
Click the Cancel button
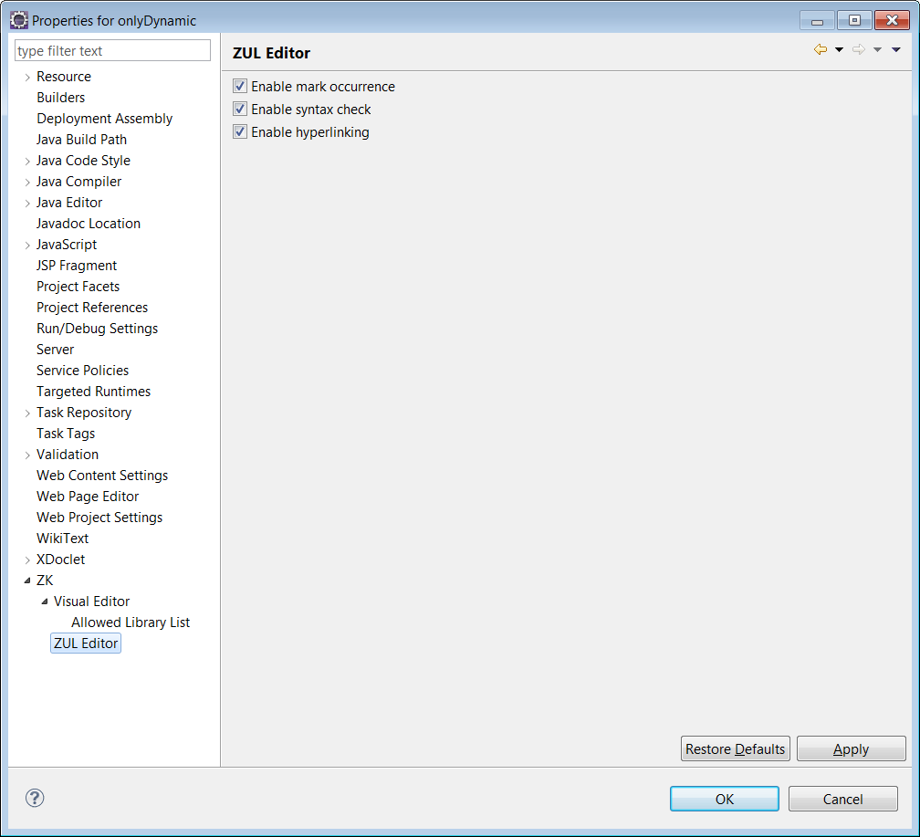pos(842,799)
